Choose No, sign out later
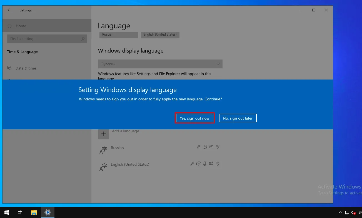The width and height of the screenshot is (362, 218). pos(238,118)
